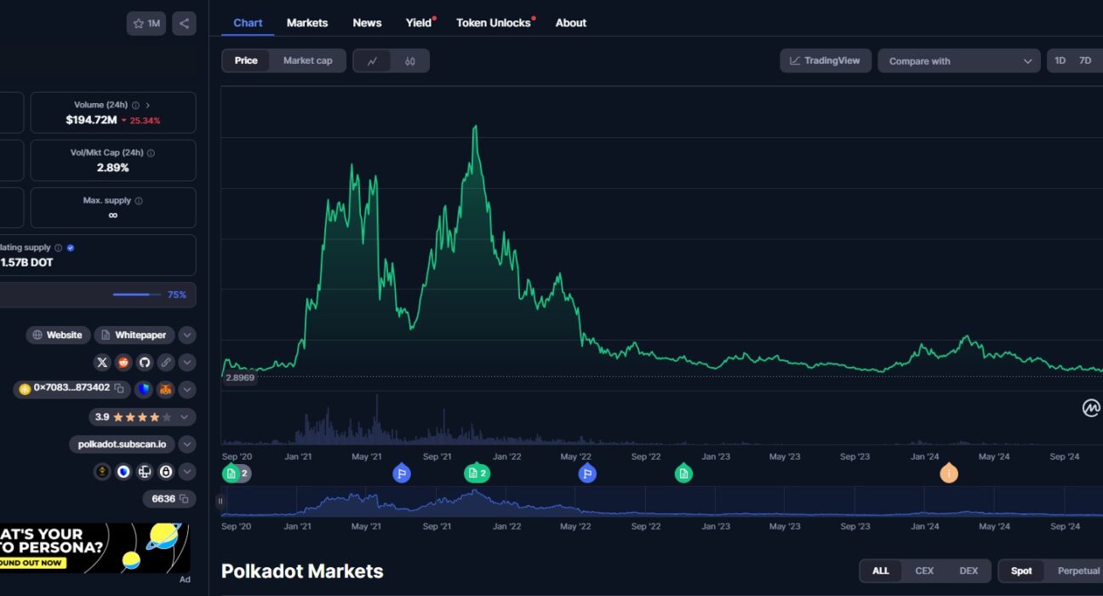
Task: Expand explorers list beside polkadot.subscan.io
Action: point(187,444)
